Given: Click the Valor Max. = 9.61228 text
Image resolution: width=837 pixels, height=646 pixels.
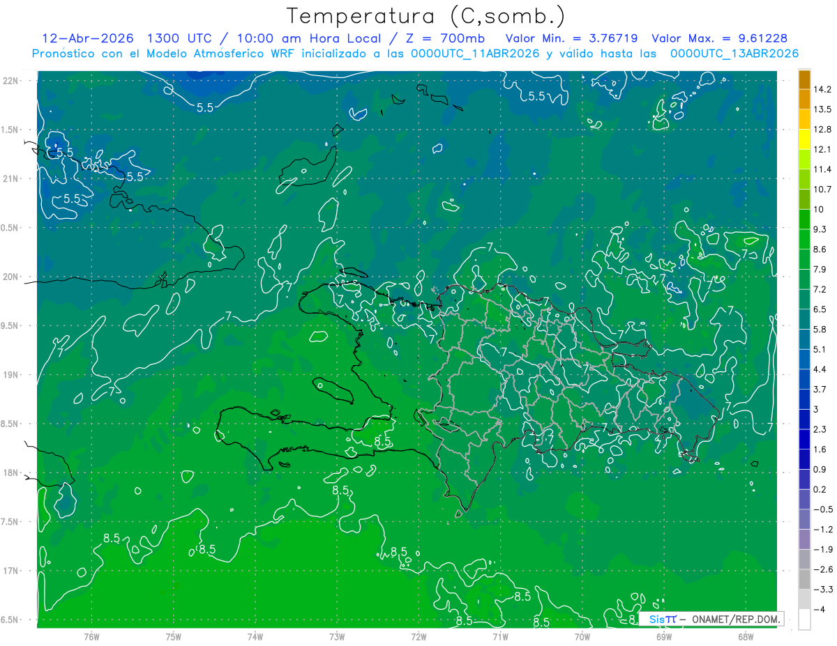Looking at the screenshot, I should pos(720,38).
